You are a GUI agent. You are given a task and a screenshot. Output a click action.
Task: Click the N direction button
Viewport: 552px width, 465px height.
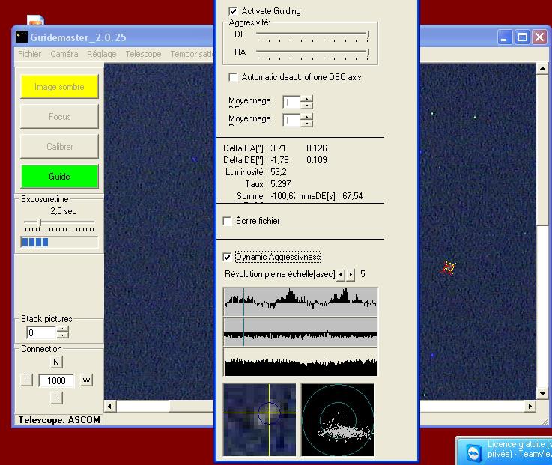pyautogui.click(x=56, y=362)
